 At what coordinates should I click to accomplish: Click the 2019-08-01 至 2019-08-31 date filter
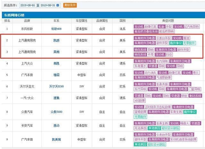[x=40, y=5]
